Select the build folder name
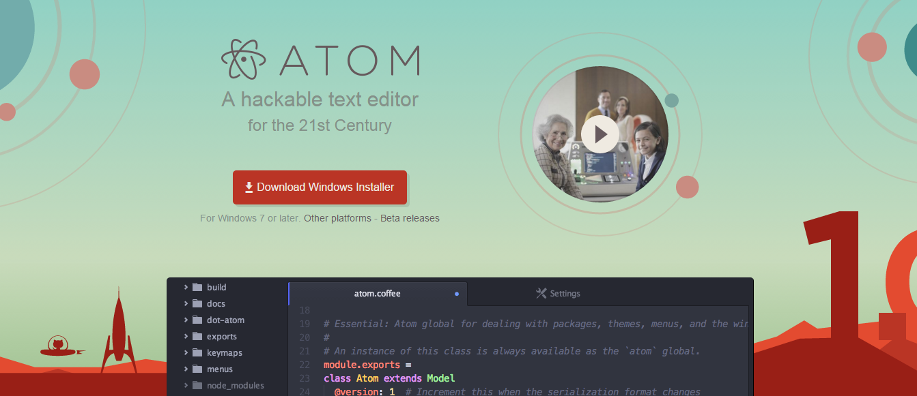This screenshot has height=396, width=917. pos(216,287)
